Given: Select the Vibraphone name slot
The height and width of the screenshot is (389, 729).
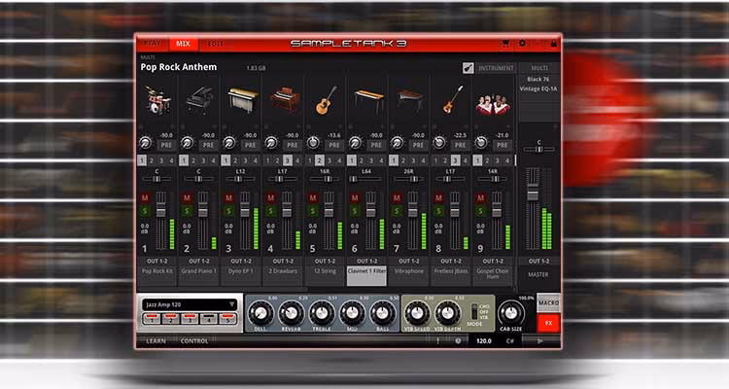Looking at the screenshot, I should 409,275.
